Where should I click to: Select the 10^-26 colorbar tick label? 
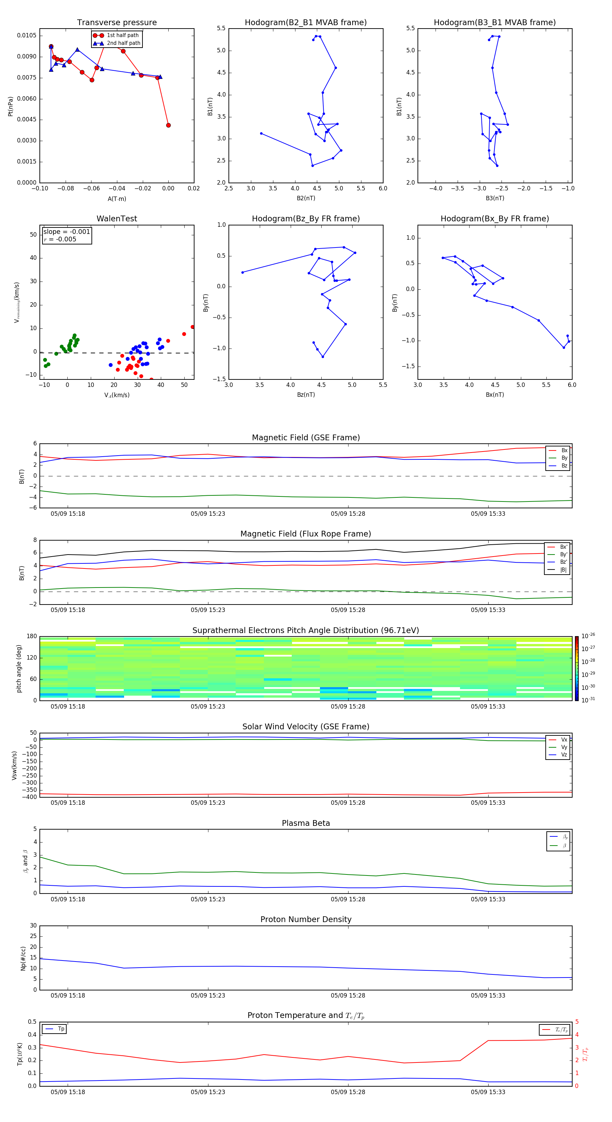point(588,636)
